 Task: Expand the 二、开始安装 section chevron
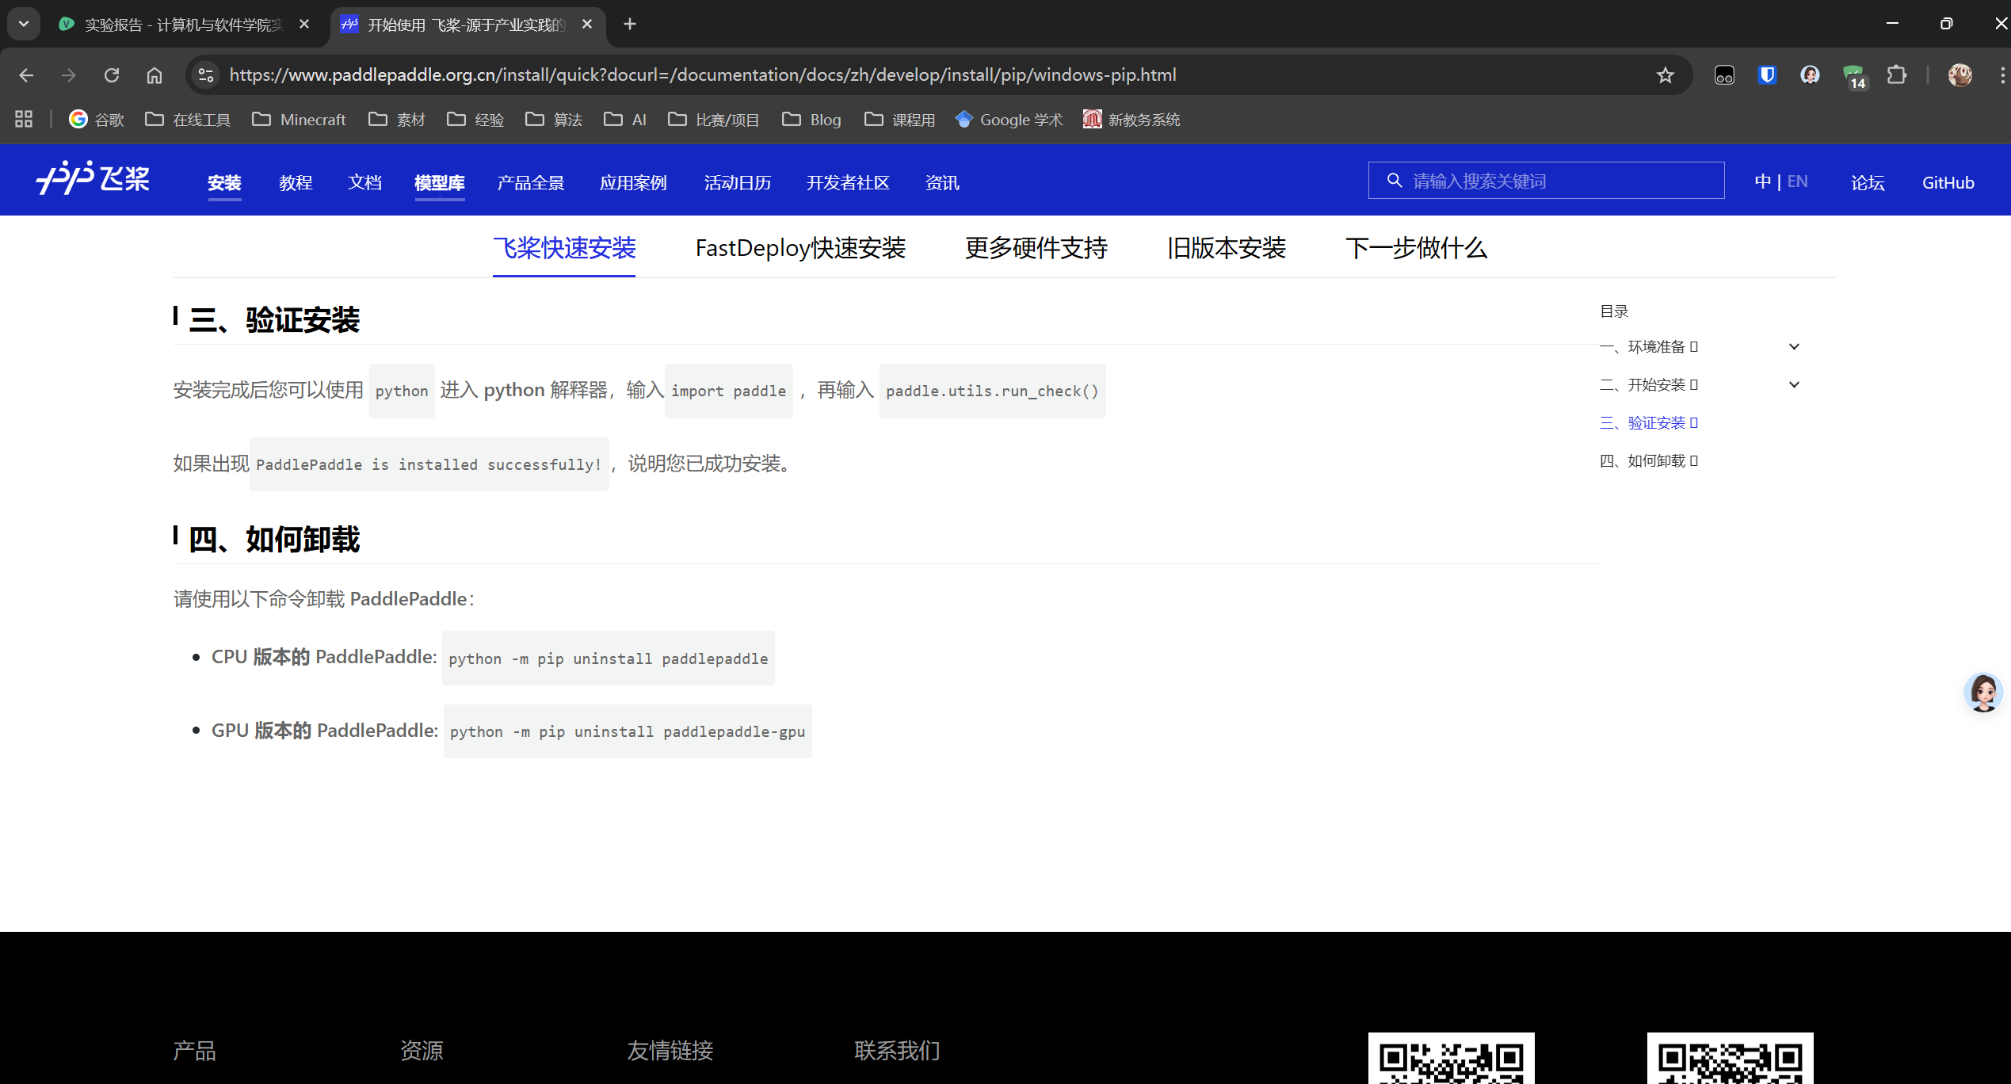point(1794,384)
